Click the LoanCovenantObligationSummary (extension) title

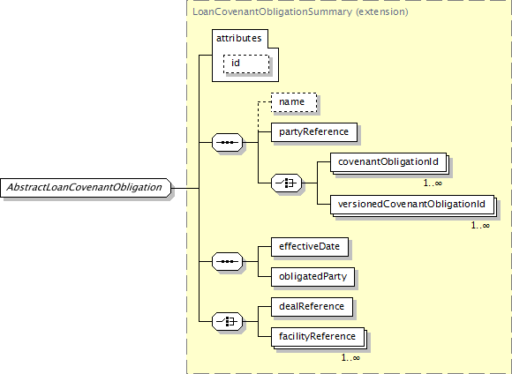pyautogui.click(x=300, y=12)
